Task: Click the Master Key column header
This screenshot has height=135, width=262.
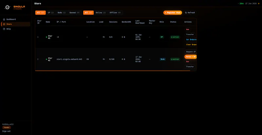Action: 152,22
